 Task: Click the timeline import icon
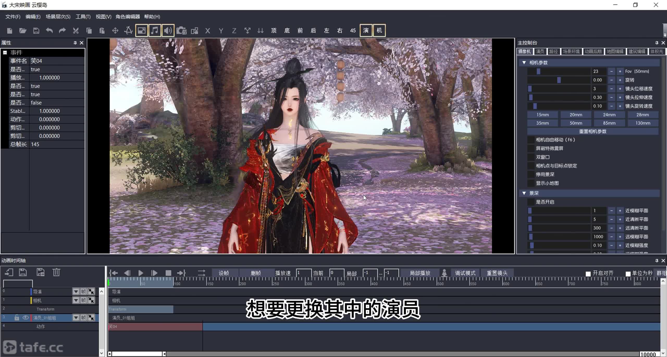click(9, 273)
